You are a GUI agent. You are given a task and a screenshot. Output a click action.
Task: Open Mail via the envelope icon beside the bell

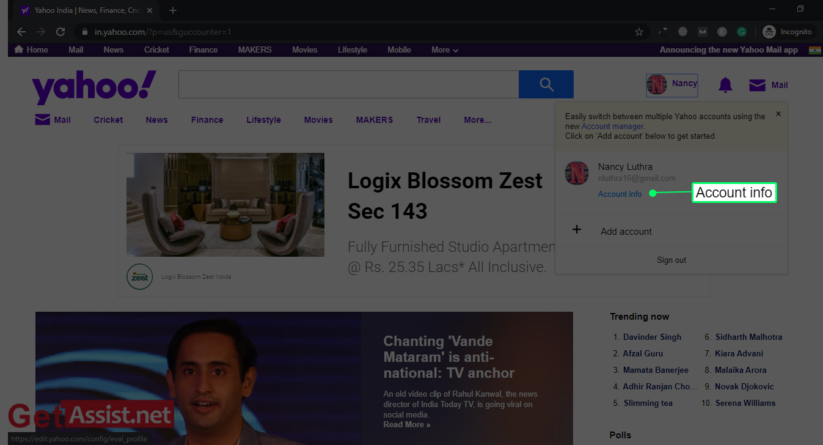[757, 85]
